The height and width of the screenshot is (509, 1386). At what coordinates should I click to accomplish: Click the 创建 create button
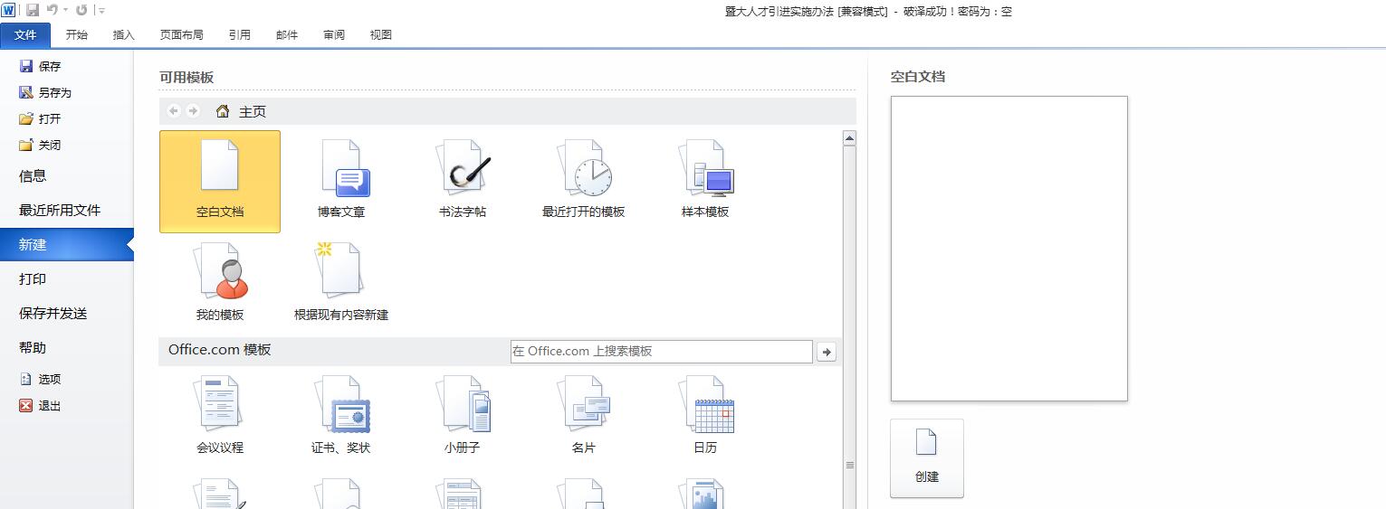pos(927,458)
